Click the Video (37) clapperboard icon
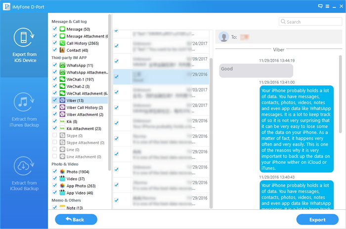Image resolution: width=346 pixels, height=229 pixels. click(62, 179)
